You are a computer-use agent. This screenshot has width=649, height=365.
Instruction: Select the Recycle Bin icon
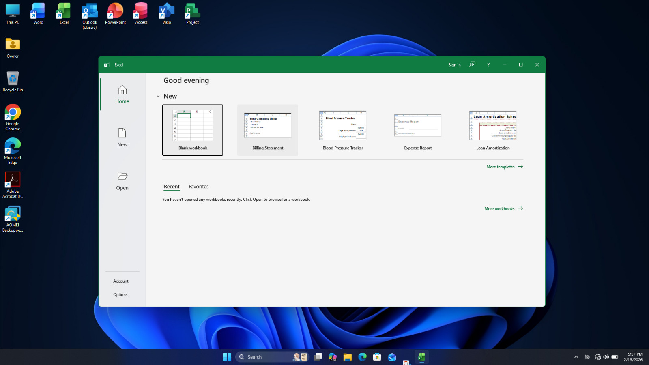tap(13, 82)
